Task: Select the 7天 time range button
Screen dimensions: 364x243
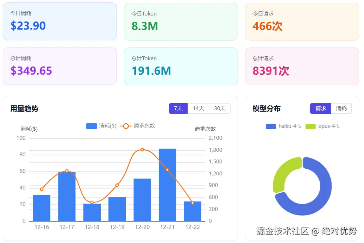Action: pos(178,108)
